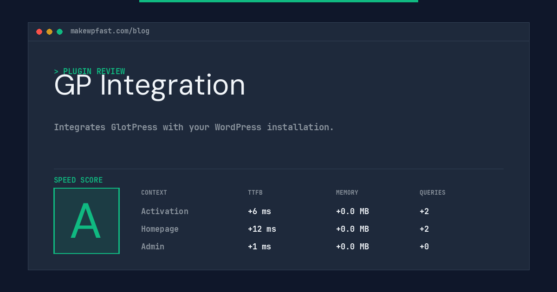
Task: Click the yellow minimize dot
Action: pos(49,32)
